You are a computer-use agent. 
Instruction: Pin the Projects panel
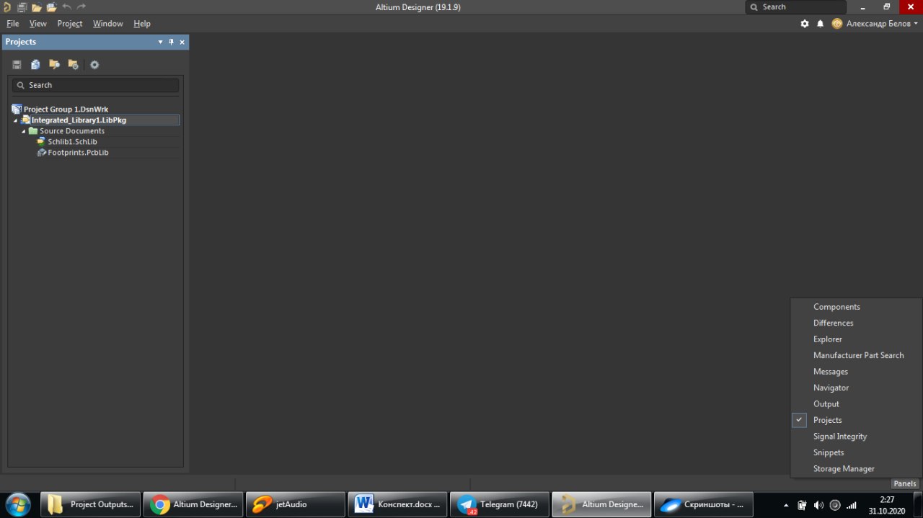172,43
